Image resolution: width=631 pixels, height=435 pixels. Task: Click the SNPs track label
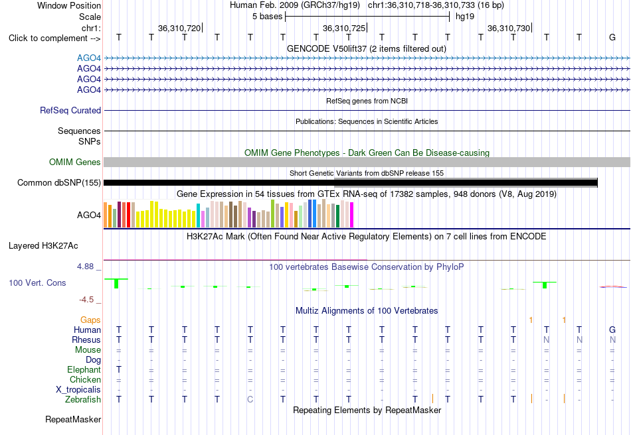coord(90,141)
